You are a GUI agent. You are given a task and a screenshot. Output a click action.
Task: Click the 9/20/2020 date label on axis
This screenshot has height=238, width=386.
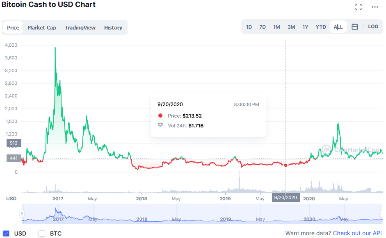coord(286,197)
